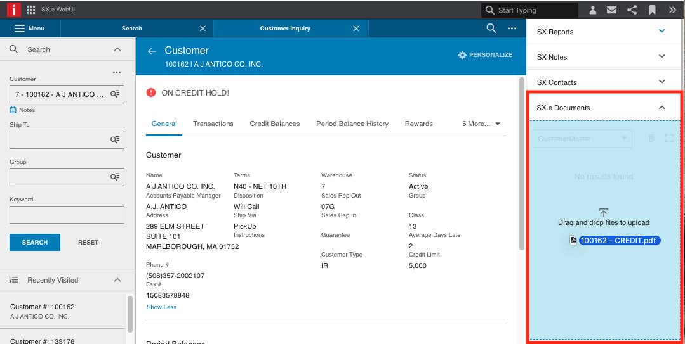The height and width of the screenshot is (344, 685).
Task: Click the user profile icon
Action: 593,10
